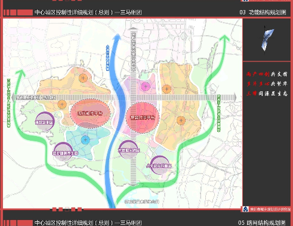Image resolution: width=293 pixels, height=226 pixels.
Task: Click the 医疗健康养生园 purple circle node
Action: click(63, 152)
